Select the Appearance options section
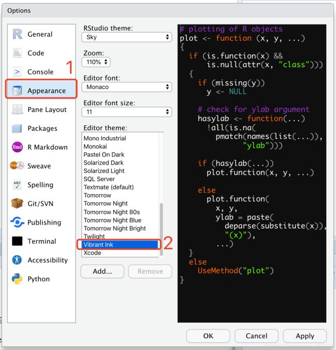This screenshot has width=336, height=350. click(x=41, y=91)
